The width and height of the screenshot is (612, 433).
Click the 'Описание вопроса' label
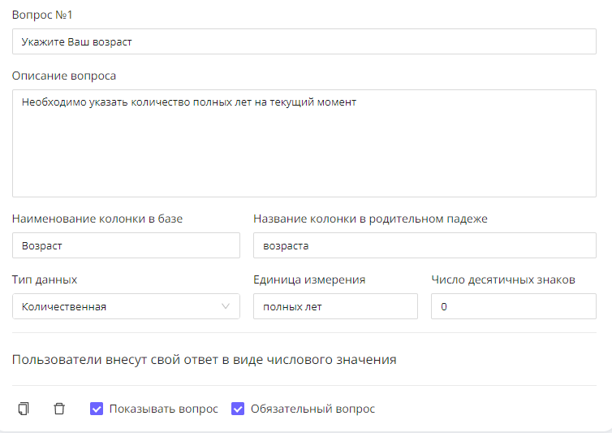coord(64,76)
